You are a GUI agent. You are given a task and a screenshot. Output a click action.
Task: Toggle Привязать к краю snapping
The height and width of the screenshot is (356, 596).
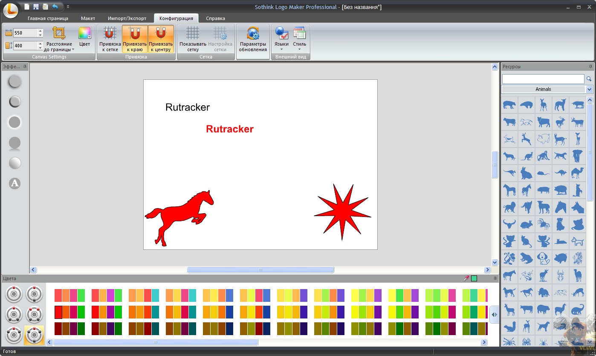[135, 39]
